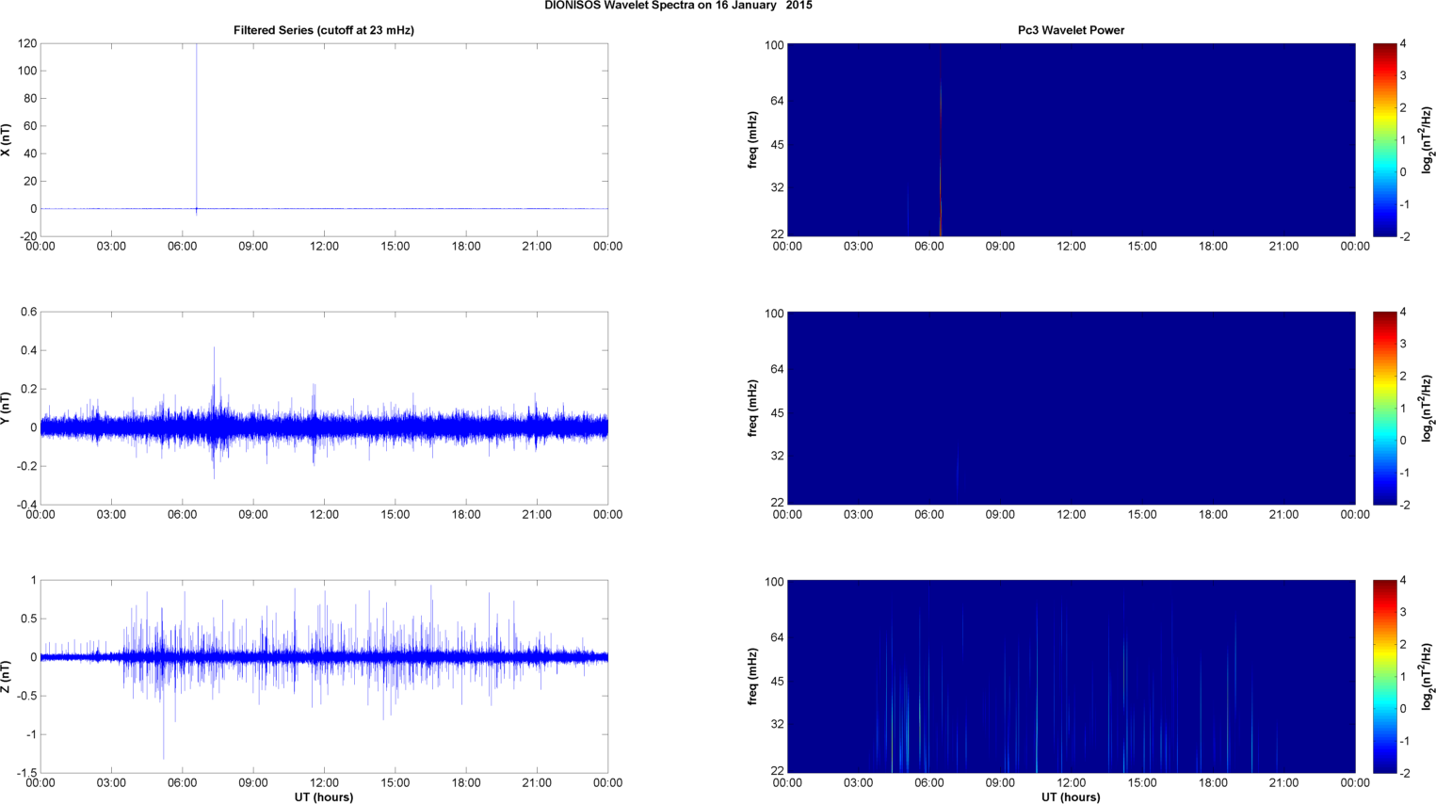Click the 'log2(nT²/Hz)' label of the top colorbar

coord(1427,139)
